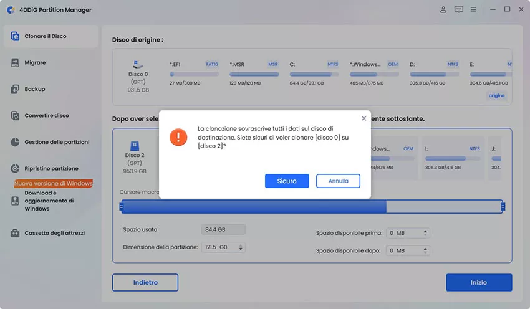This screenshot has width=530, height=309.
Task: Click the Ripristino partizione icon
Action: (15, 168)
